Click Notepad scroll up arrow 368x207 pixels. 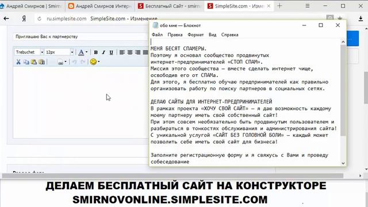point(343,42)
